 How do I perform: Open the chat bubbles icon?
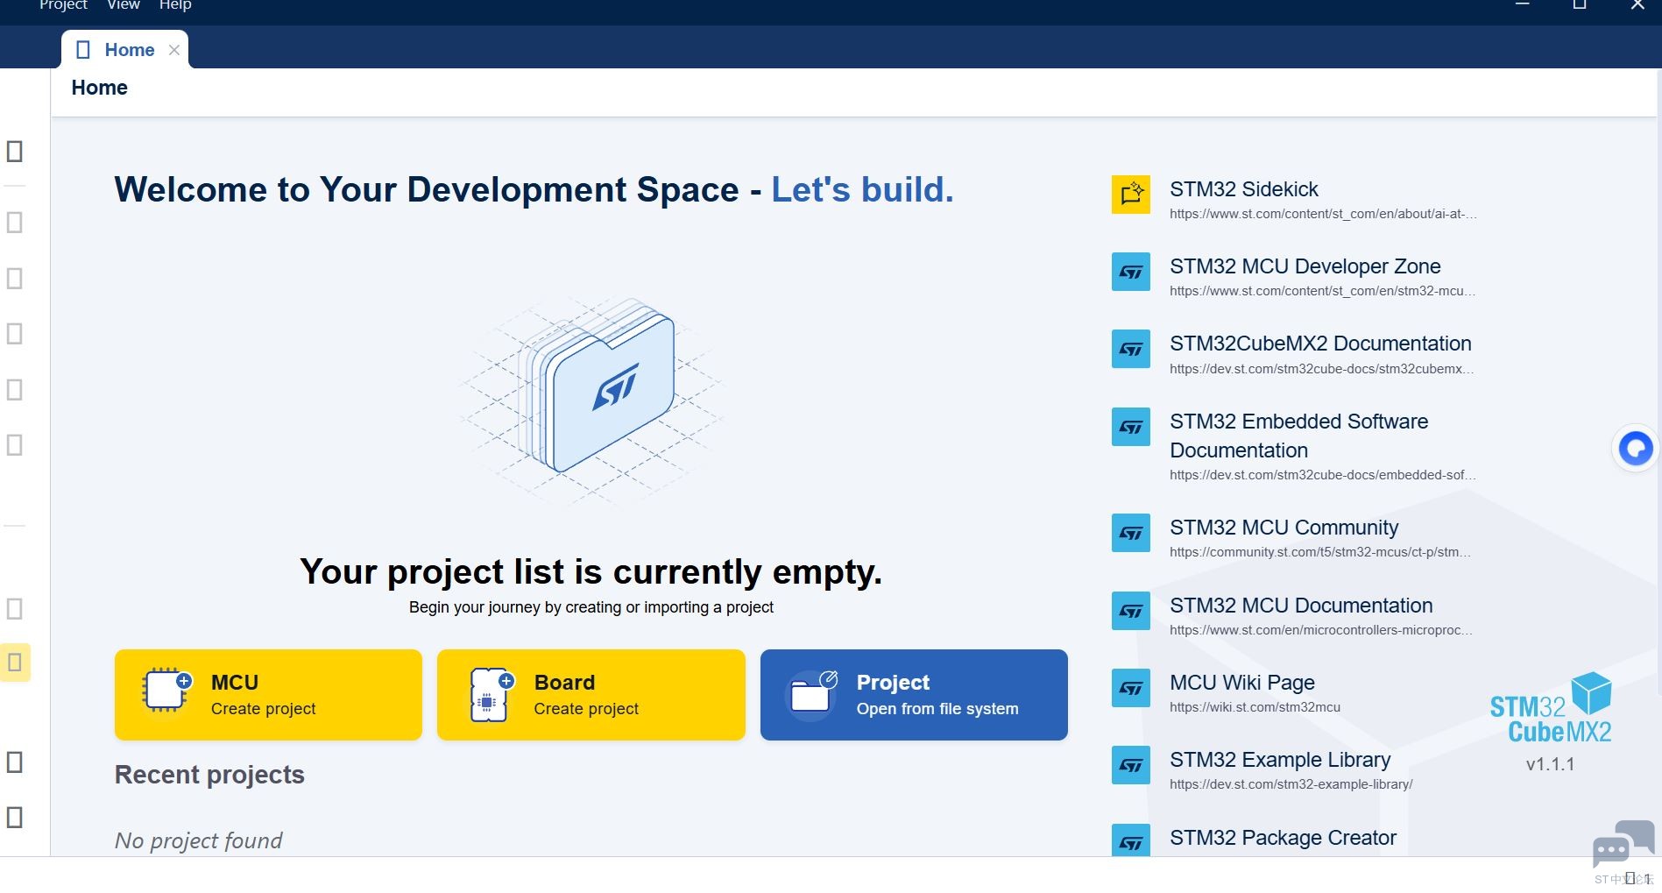click(1623, 843)
